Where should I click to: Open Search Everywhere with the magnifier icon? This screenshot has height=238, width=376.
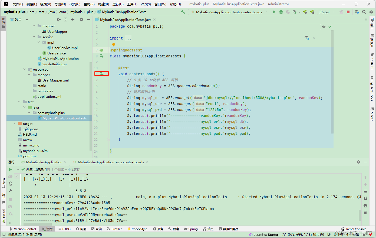click(x=364, y=12)
